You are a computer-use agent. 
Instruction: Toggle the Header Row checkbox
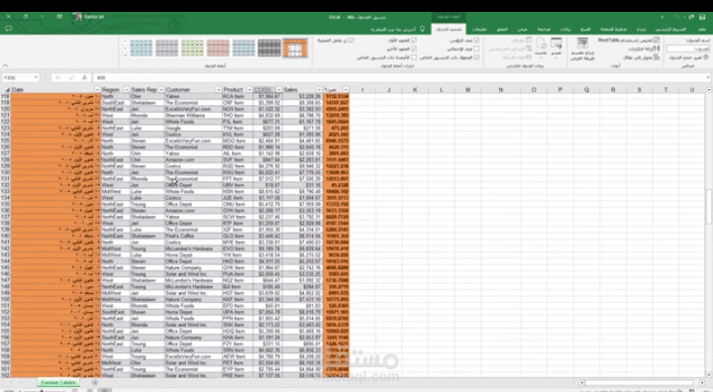click(476, 41)
